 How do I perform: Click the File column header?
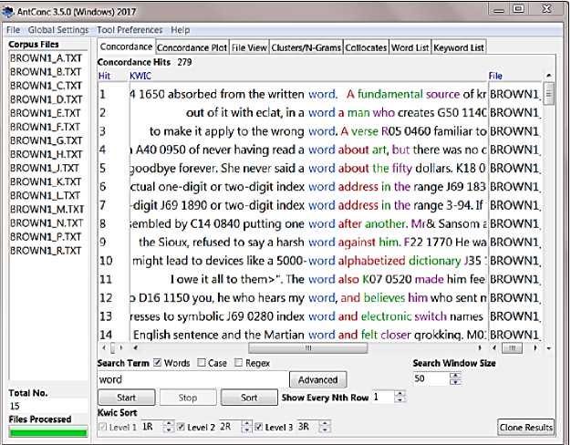click(x=495, y=76)
